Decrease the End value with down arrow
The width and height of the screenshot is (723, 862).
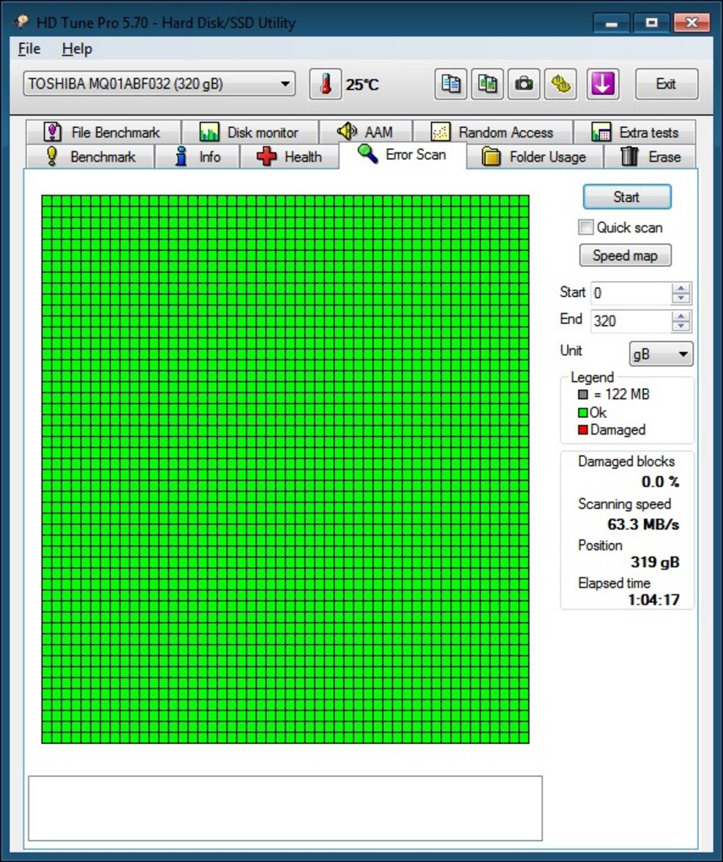681,327
